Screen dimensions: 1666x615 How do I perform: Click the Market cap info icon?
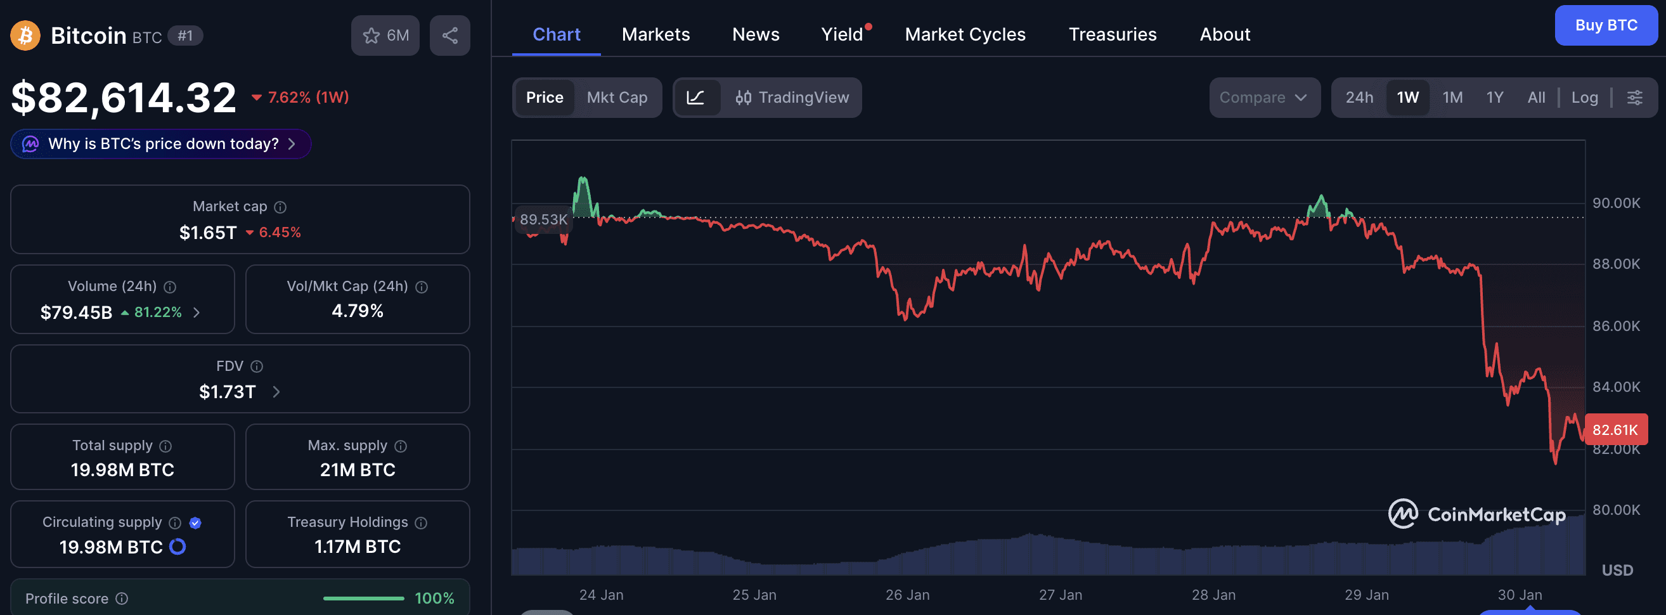pyautogui.click(x=280, y=207)
